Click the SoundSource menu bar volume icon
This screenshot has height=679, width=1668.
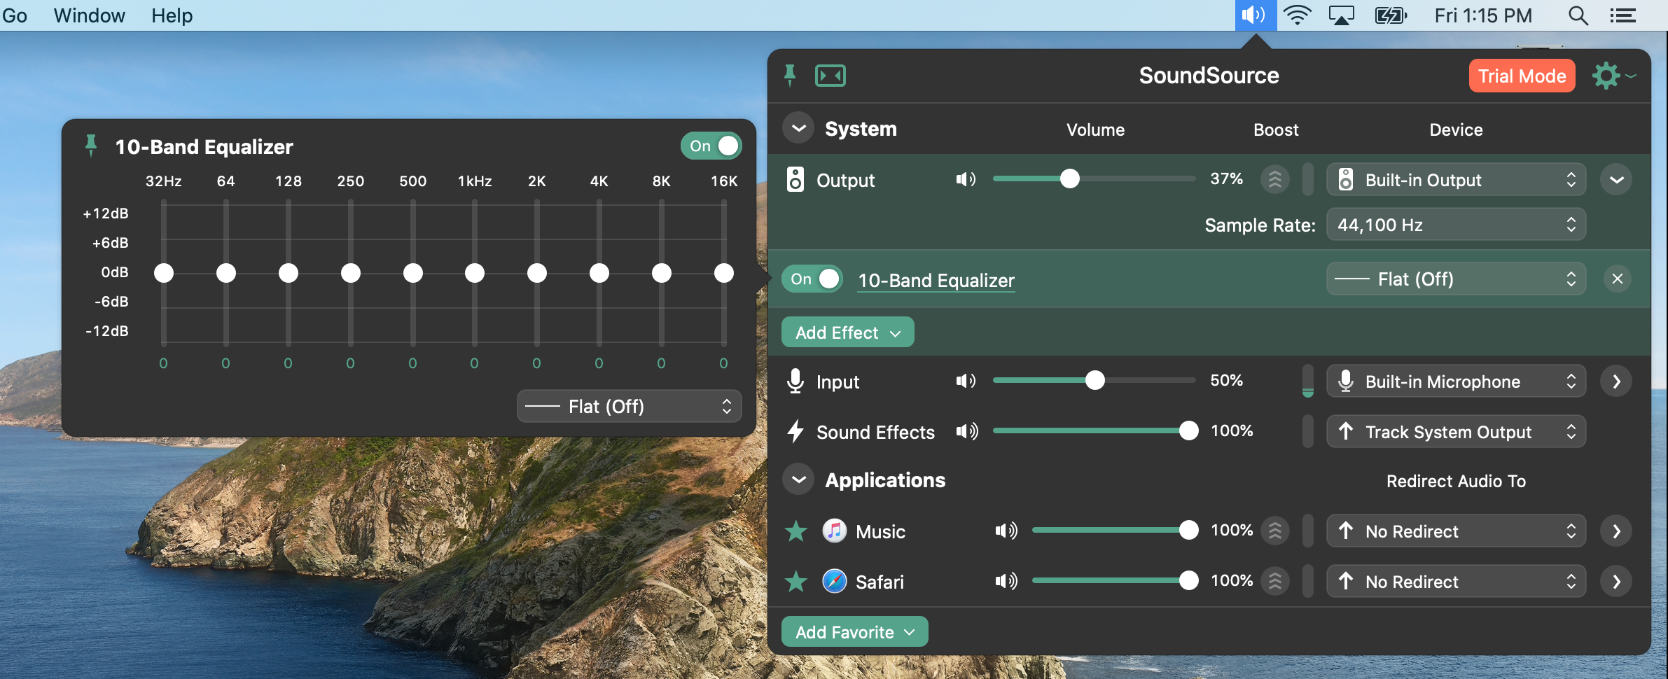(x=1255, y=15)
